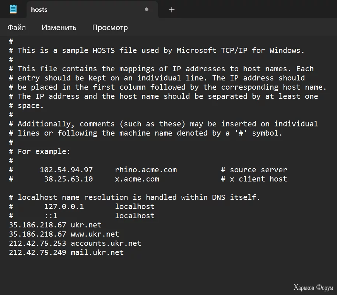The image size is (337, 295).
Task: Click the unsaved-changes dot on hosts tab
Action: click(x=147, y=10)
